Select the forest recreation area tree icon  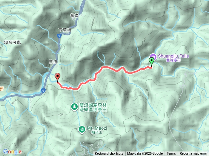tap(74, 107)
